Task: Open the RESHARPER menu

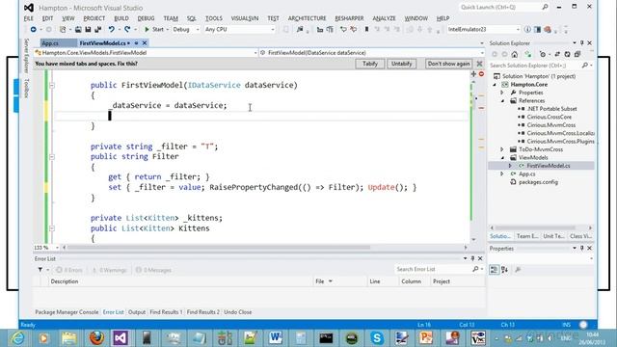Action: coord(349,18)
